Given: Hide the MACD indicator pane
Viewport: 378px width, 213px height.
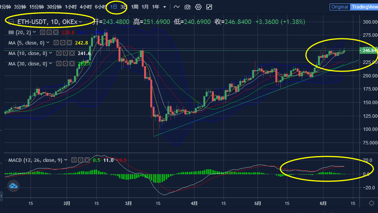Looking at the screenshot, I should (74, 160).
